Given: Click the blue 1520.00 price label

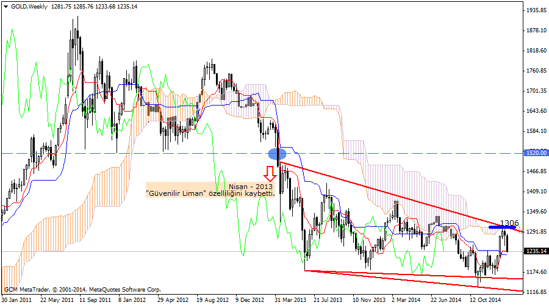Looking at the screenshot, I should 535,153.
